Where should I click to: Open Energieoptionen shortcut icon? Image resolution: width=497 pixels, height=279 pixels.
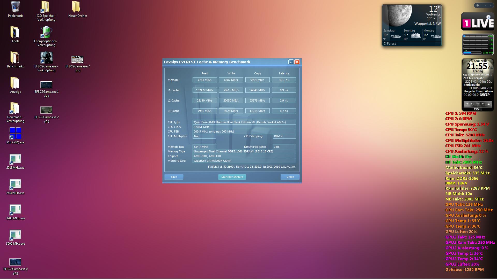(x=46, y=32)
